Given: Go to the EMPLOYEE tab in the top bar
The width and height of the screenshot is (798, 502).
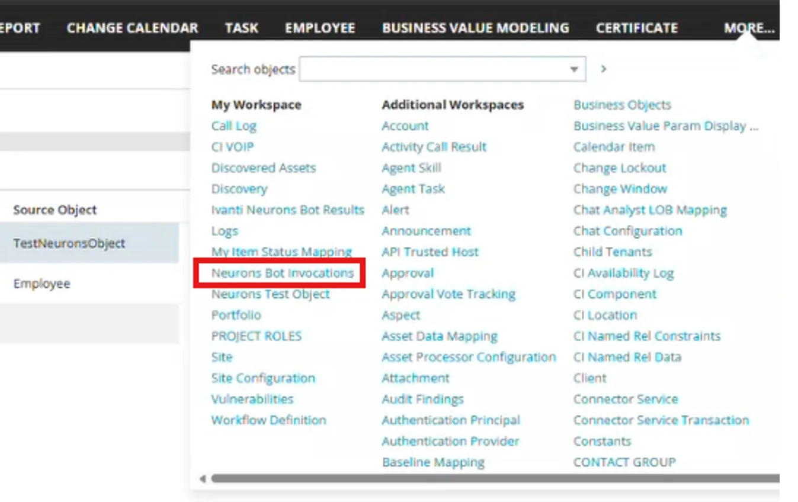Looking at the screenshot, I should point(320,28).
